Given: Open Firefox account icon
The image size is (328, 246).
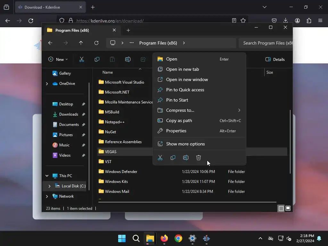Looking at the screenshot, I should click(297, 20).
